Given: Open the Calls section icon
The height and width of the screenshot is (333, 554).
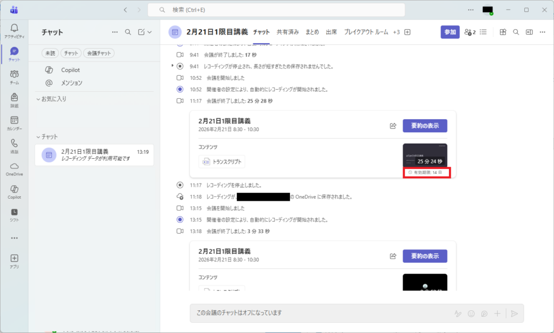Looking at the screenshot, I should point(14,146).
